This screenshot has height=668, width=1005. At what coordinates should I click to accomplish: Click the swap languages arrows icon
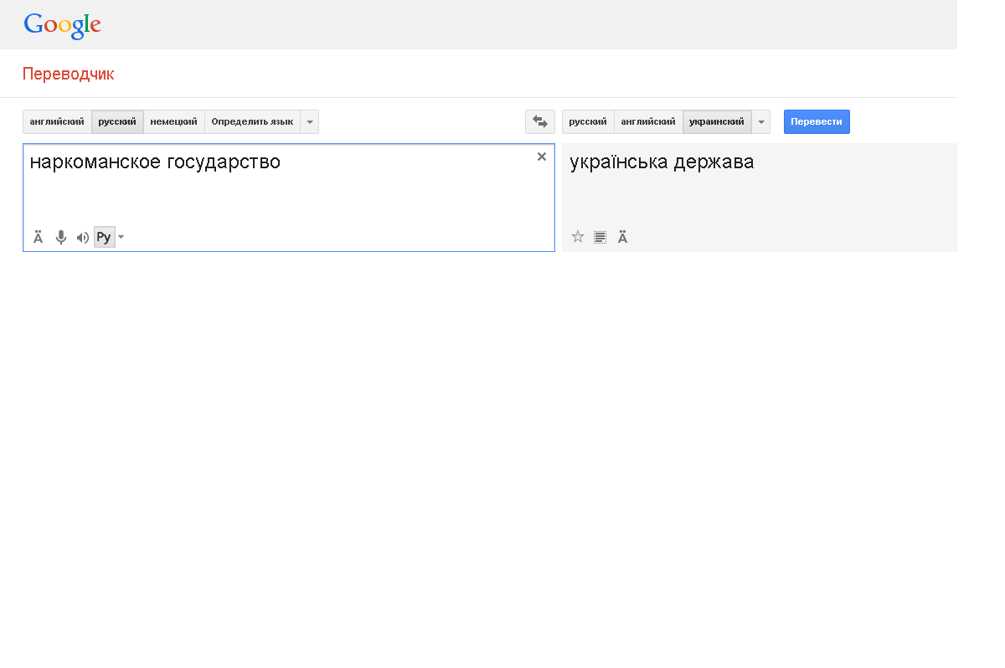click(539, 122)
